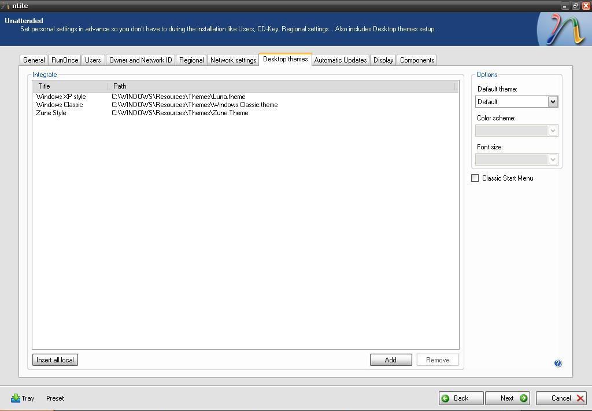Click the blue help question mark icon
592x411 pixels.
[x=558, y=363]
